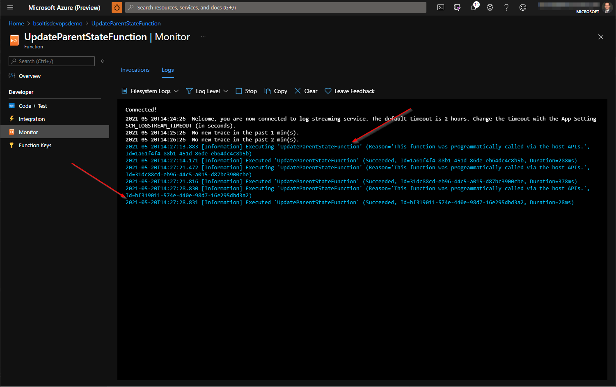Screen dimensions: 616x387
Task: Select Code + Test in sidebar
Action: 33,106
